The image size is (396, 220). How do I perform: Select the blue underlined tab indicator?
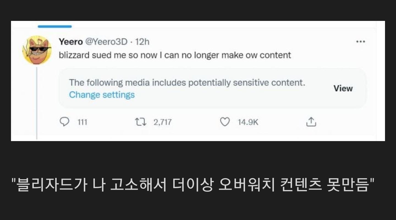point(55,26)
